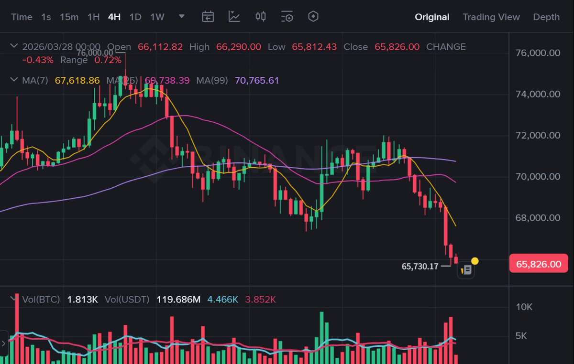Select the 1D timeframe

(x=135, y=17)
